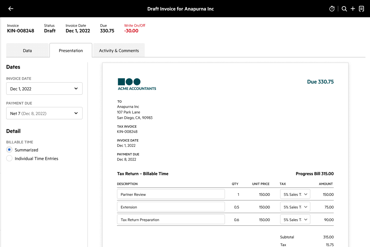Click the search magnifier icon
The height and width of the screenshot is (247, 370).
click(344, 9)
